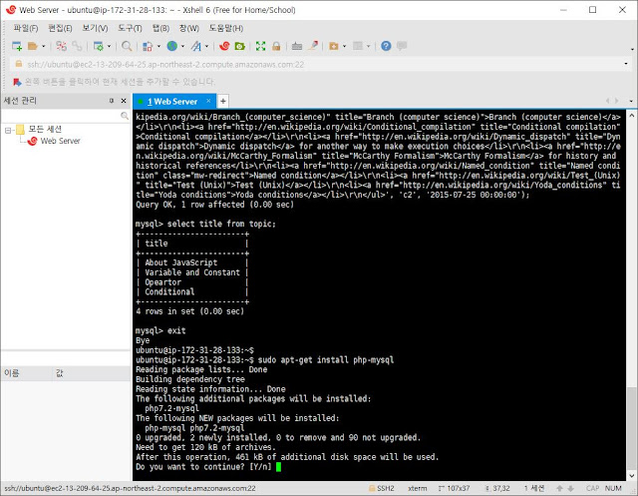Click the red flag add-session icon
638x496 pixels.
[x=17, y=82]
